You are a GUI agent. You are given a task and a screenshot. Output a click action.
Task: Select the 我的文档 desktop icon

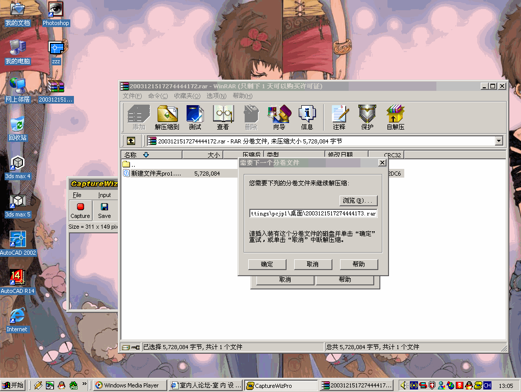coord(17,14)
